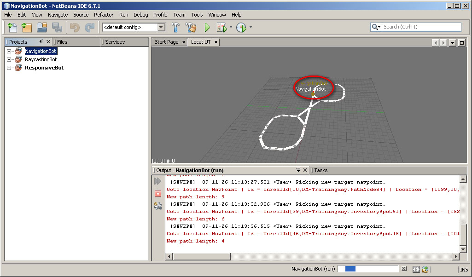Click the Output scrollbar down arrow
Viewport: 472px width, 277px height.
(463, 249)
